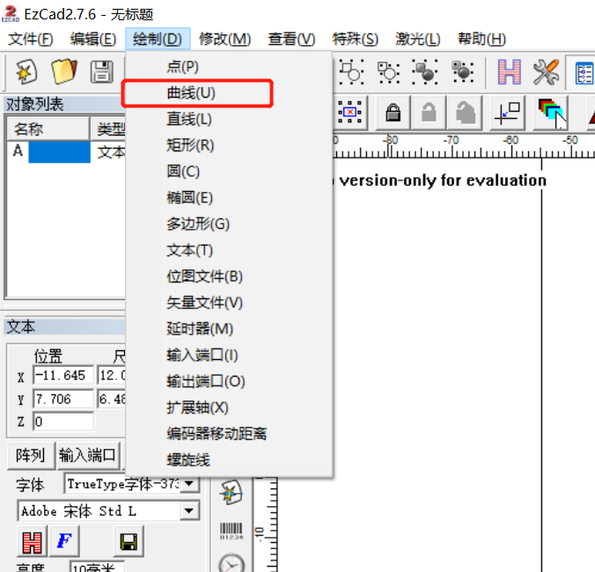
Task: Click the pick by pen color icon
Action: 551,113
